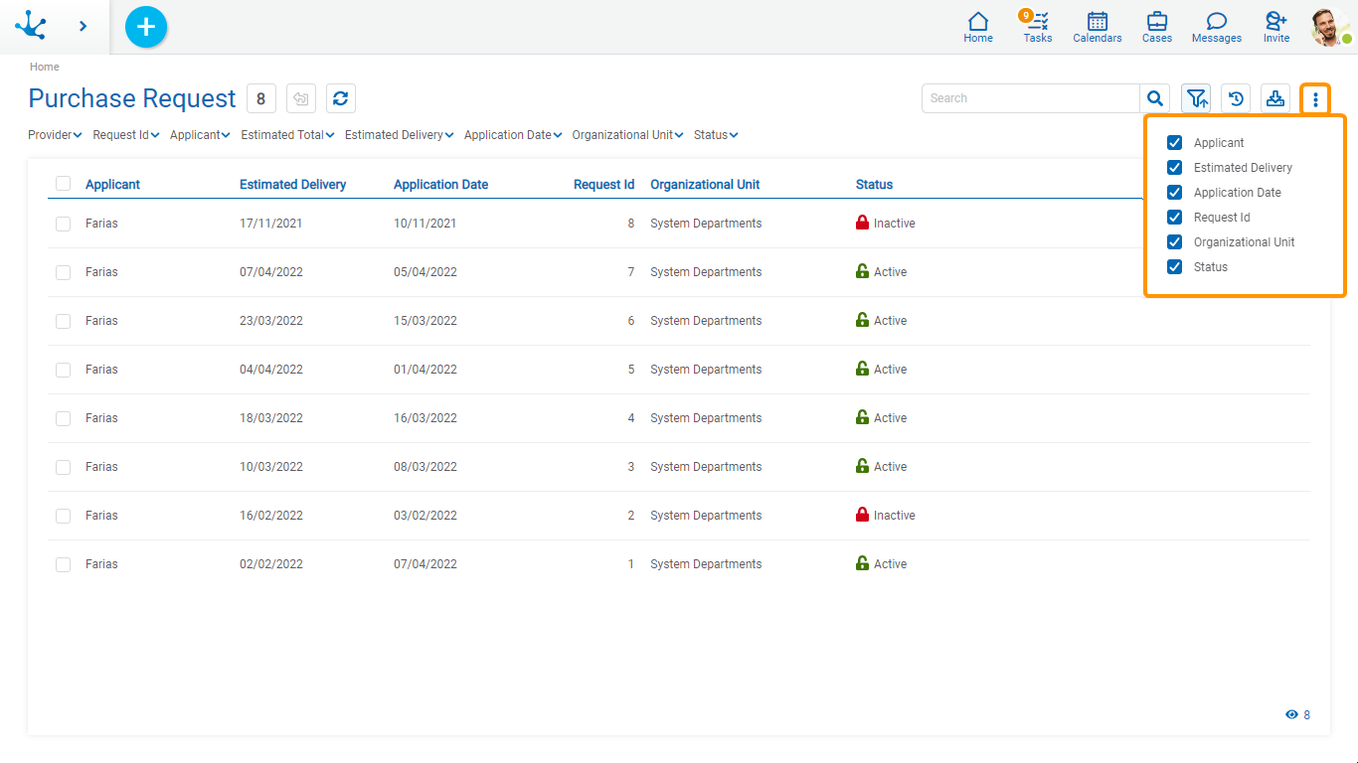Open the Tasks icon in top bar
Image resolution: width=1358 pixels, height=763 pixels.
coord(1037,27)
